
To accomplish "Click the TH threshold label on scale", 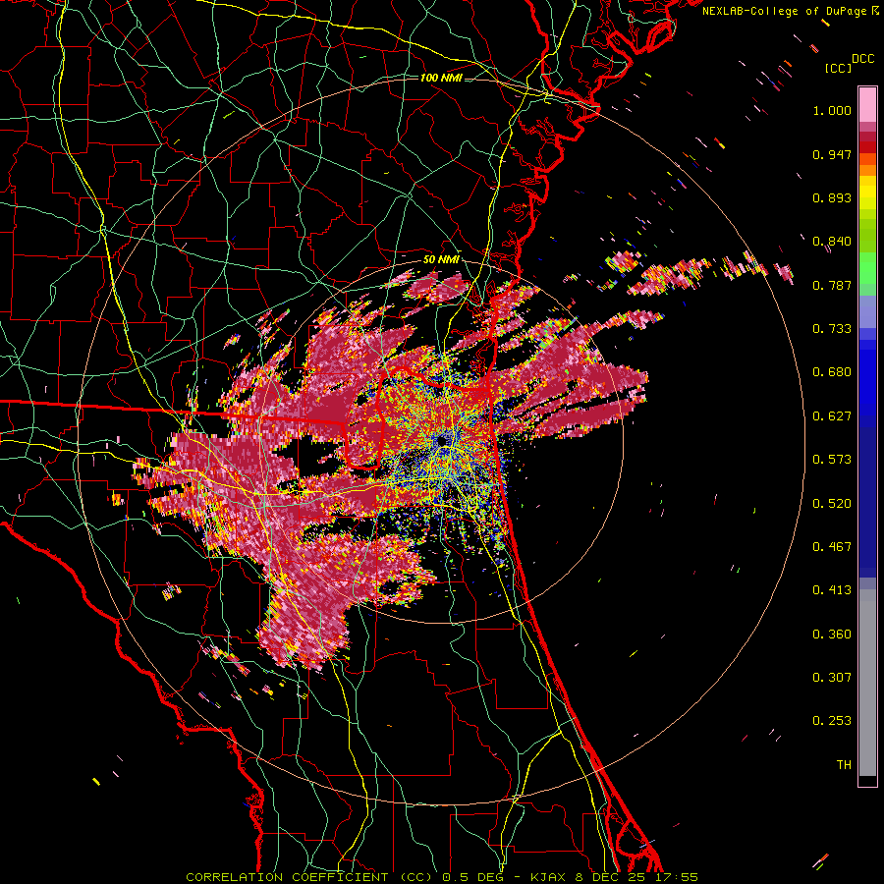I will (x=844, y=765).
